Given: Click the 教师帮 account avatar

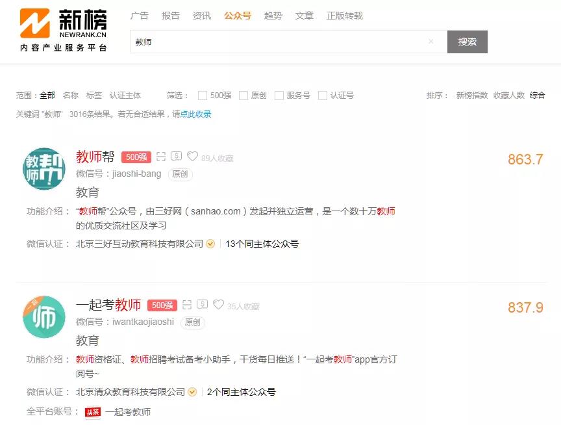Looking at the screenshot, I should 44,169.
